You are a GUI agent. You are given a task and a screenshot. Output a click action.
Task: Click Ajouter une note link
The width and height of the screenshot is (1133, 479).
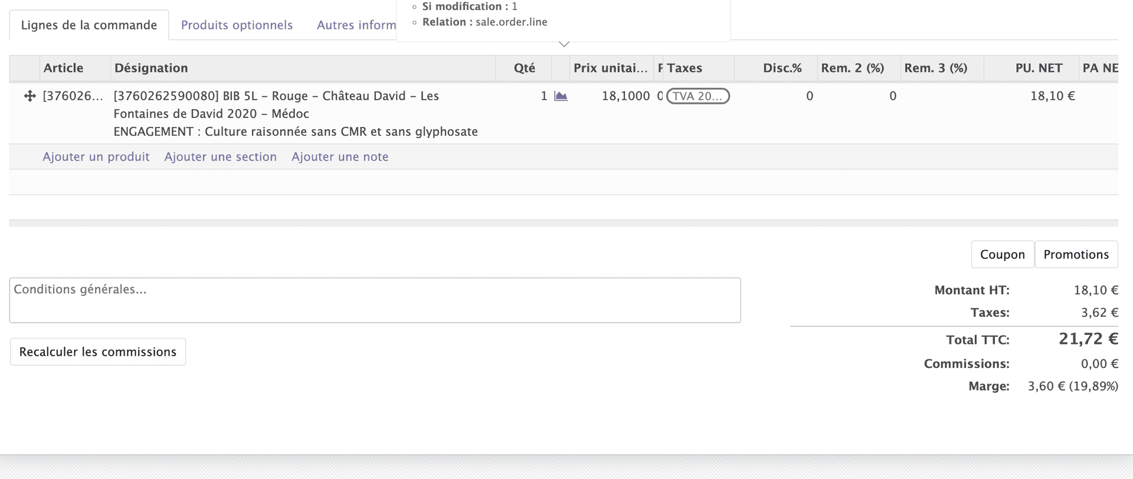[x=340, y=157]
